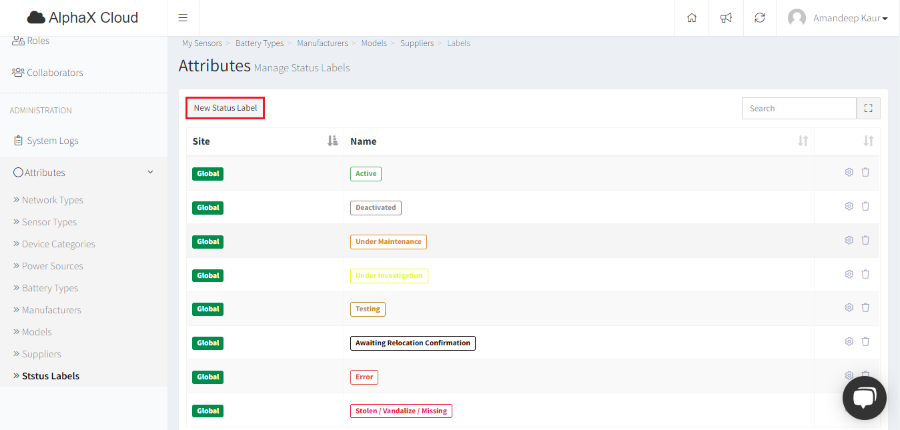Toggle fullscreen table view button
The width and height of the screenshot is (900, 430).
[868, 108]
